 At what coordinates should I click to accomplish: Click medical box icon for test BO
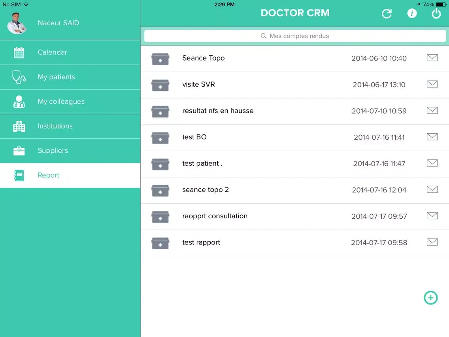coord(160,138)
